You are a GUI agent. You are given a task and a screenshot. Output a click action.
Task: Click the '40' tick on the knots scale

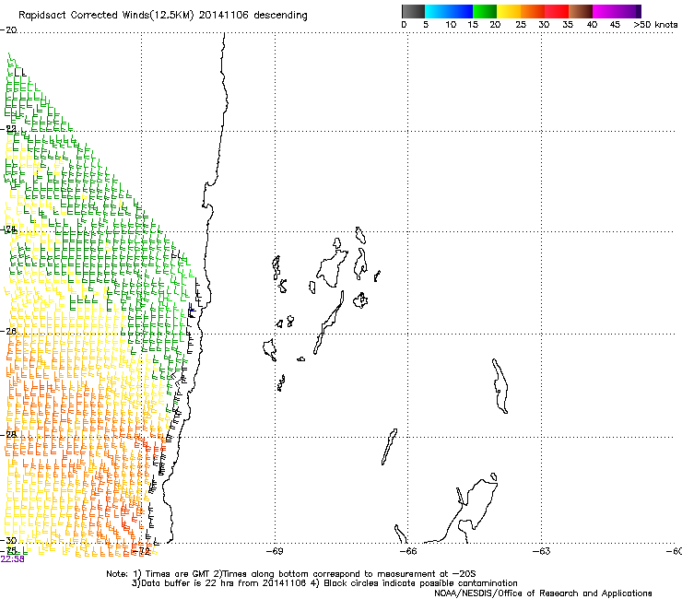[592, 25]
